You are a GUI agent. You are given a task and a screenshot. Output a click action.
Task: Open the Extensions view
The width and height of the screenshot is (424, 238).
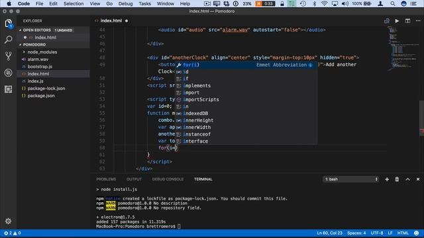coord(9,89)
